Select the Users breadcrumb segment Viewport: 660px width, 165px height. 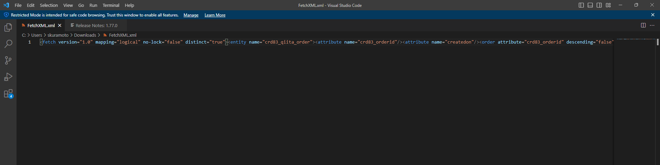tap(36, 35)
